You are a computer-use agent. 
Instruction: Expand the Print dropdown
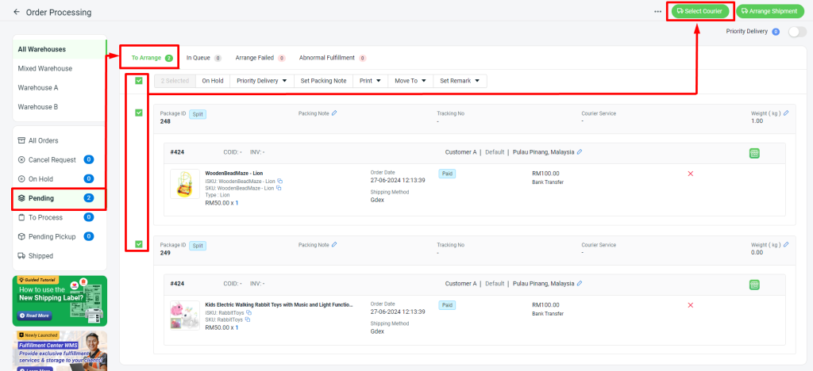(370, 81)
